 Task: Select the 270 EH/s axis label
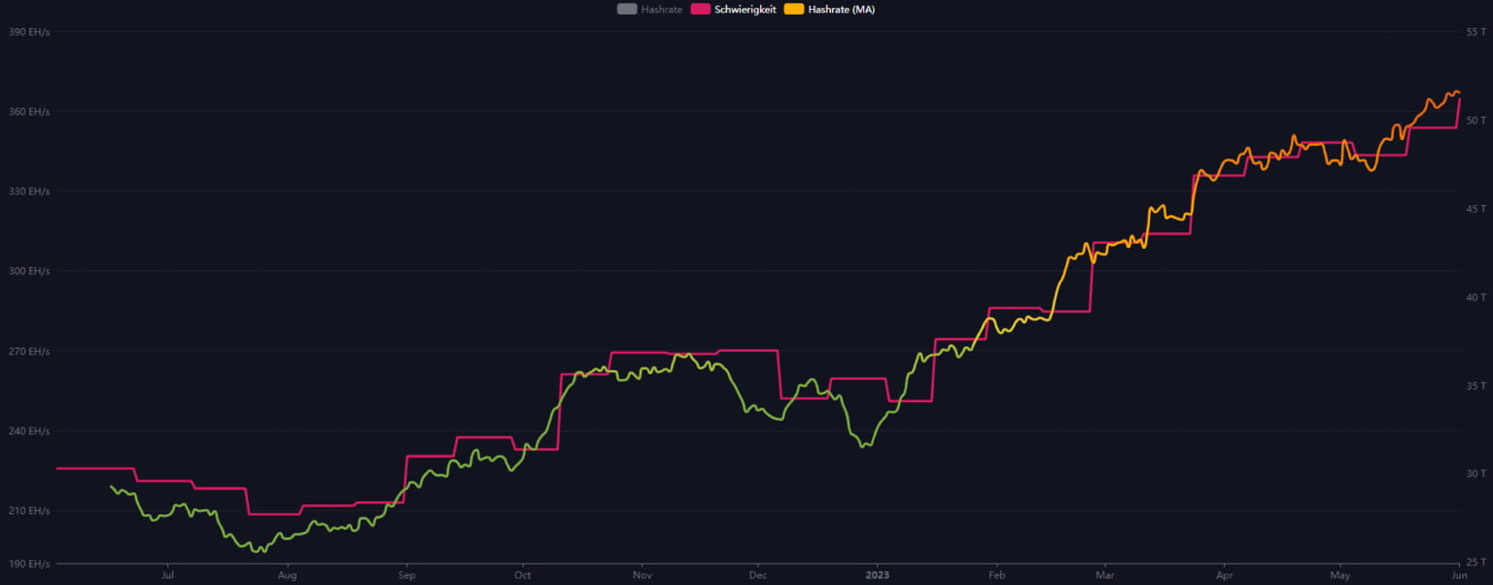pyautogui.click(x=28, y=351)
